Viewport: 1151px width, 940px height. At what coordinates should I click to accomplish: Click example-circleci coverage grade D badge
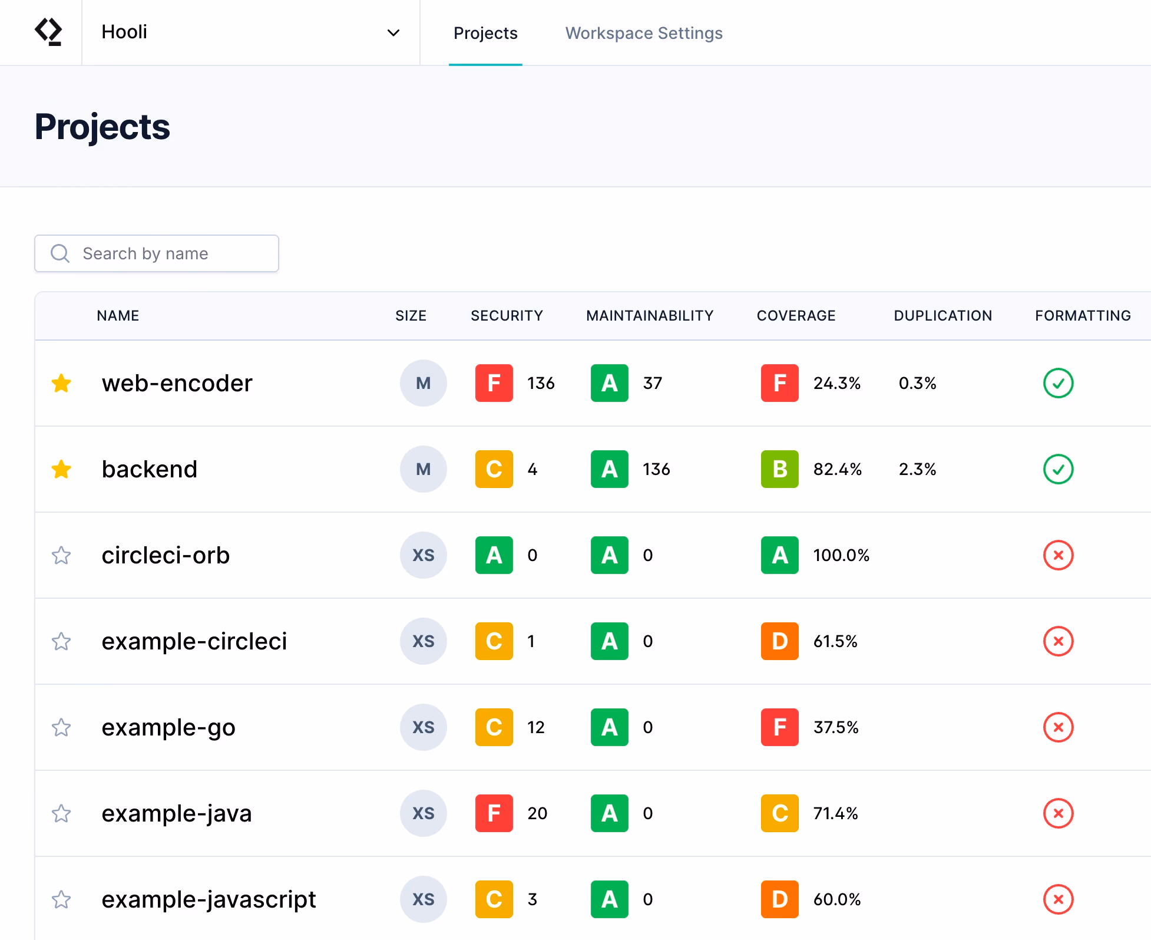point(779,642)
